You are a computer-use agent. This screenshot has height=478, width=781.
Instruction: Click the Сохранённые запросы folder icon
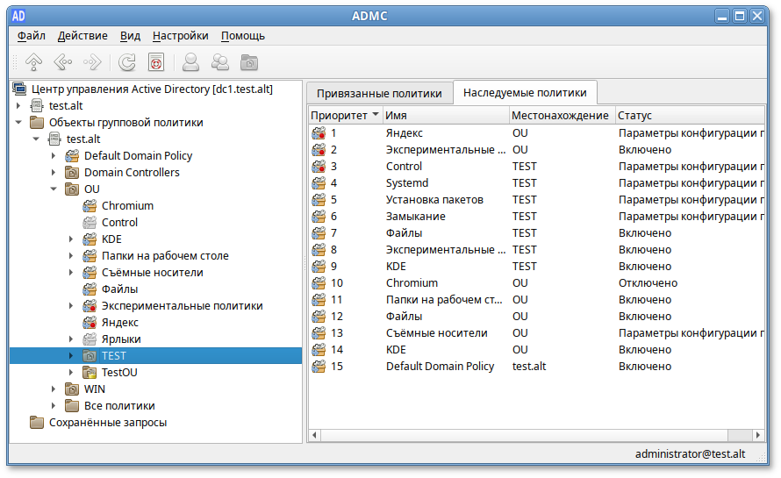click(37, 423)
